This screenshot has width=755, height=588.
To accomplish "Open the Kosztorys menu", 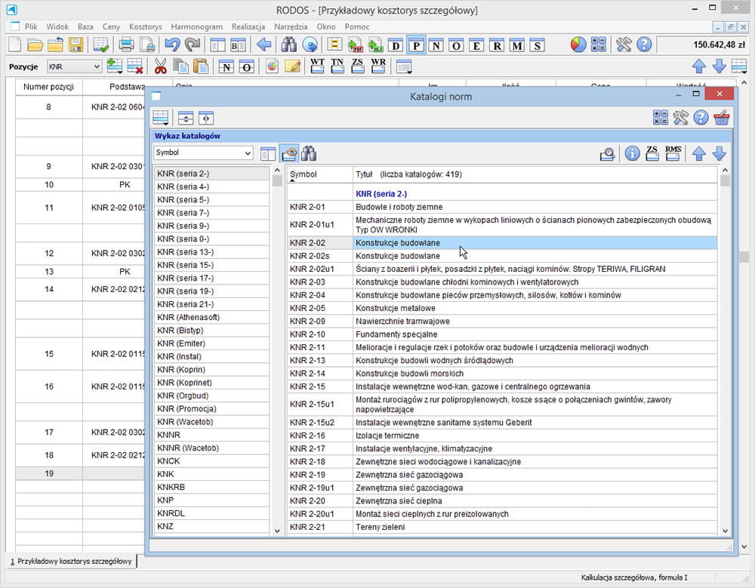I will (146, 26).
